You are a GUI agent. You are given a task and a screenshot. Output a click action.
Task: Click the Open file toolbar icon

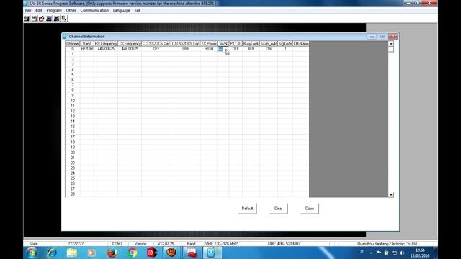click(27, 19)
